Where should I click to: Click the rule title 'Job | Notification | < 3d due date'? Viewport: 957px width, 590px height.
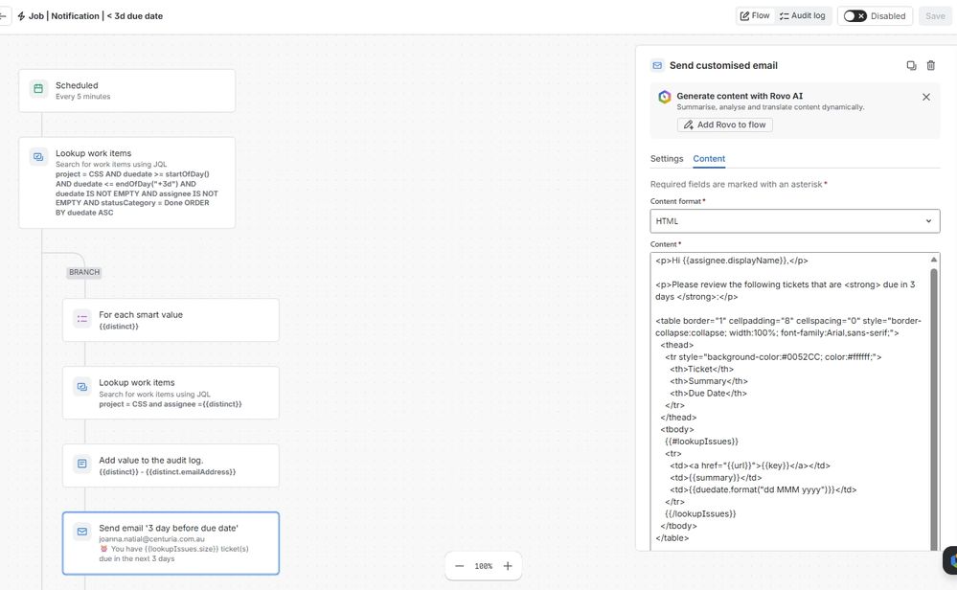coord(96,16)
